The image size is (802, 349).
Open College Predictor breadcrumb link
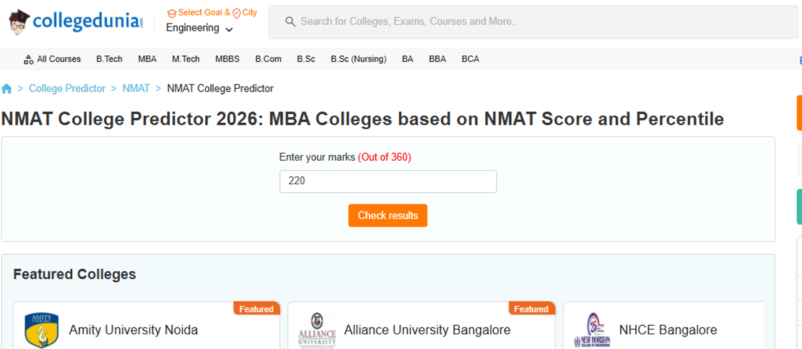tap(67, 89)
